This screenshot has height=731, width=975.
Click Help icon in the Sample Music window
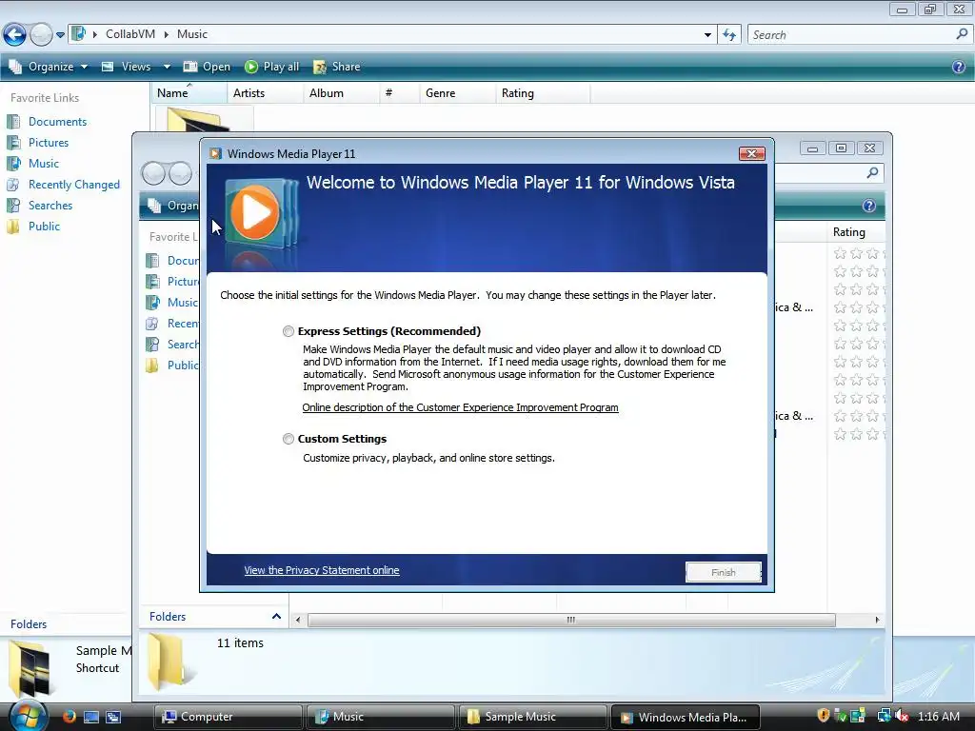click(x=869, y=206)
